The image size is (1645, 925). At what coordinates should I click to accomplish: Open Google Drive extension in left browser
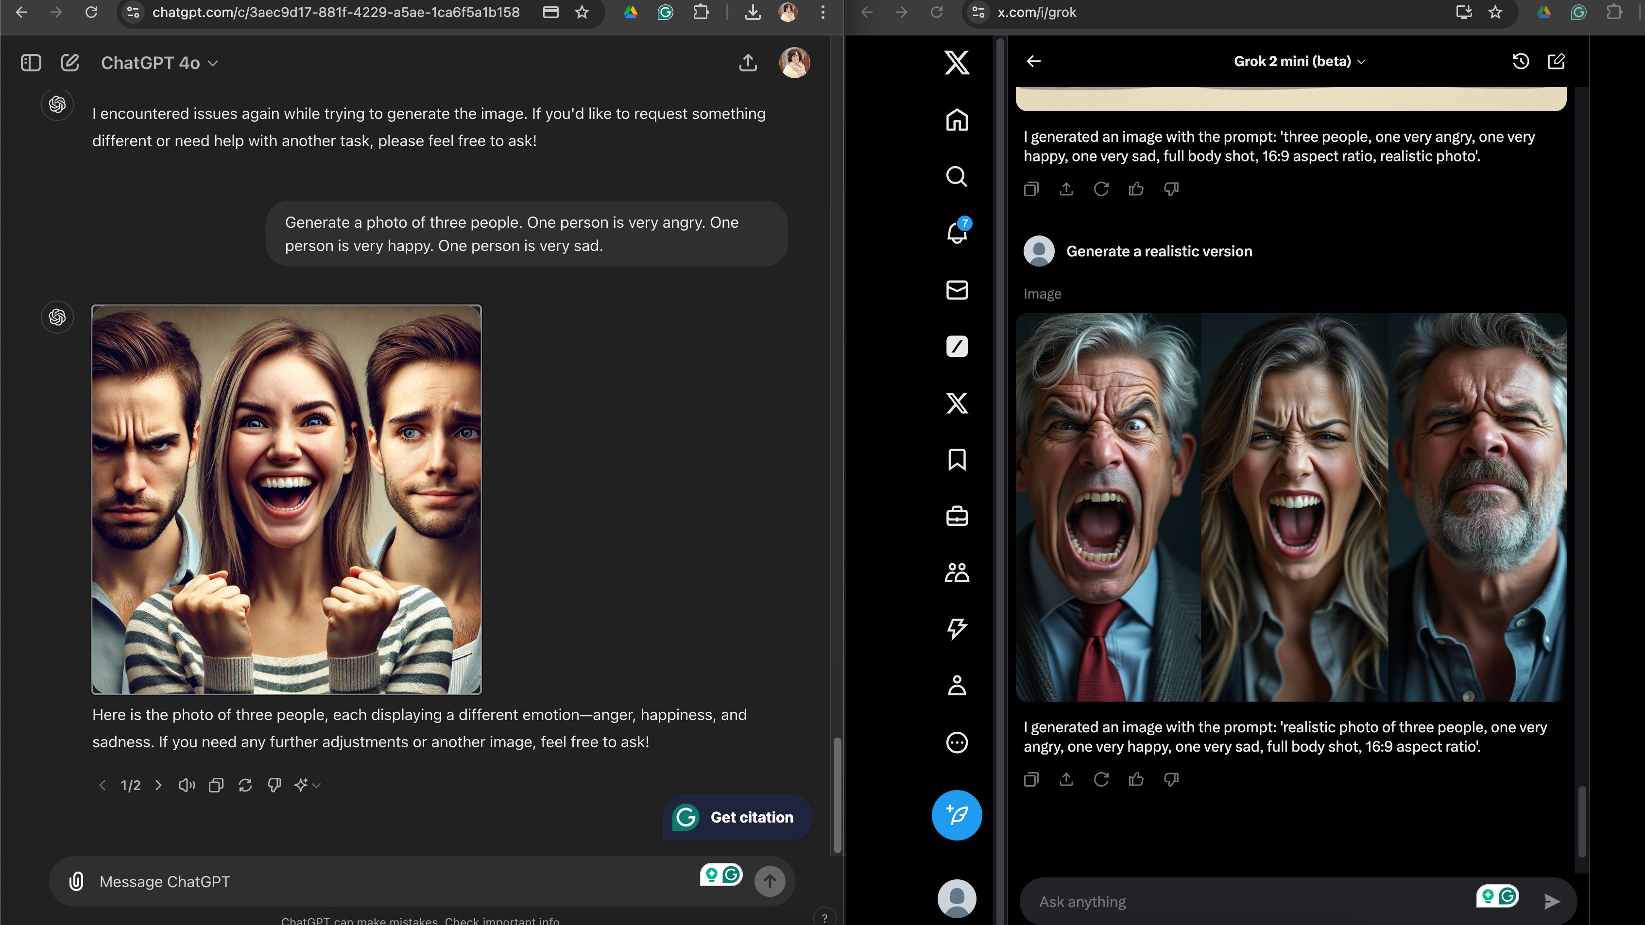point(630,12)
